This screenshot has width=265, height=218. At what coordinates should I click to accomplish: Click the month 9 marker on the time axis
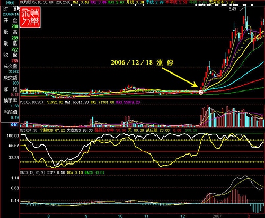click(x=86, y=216)
